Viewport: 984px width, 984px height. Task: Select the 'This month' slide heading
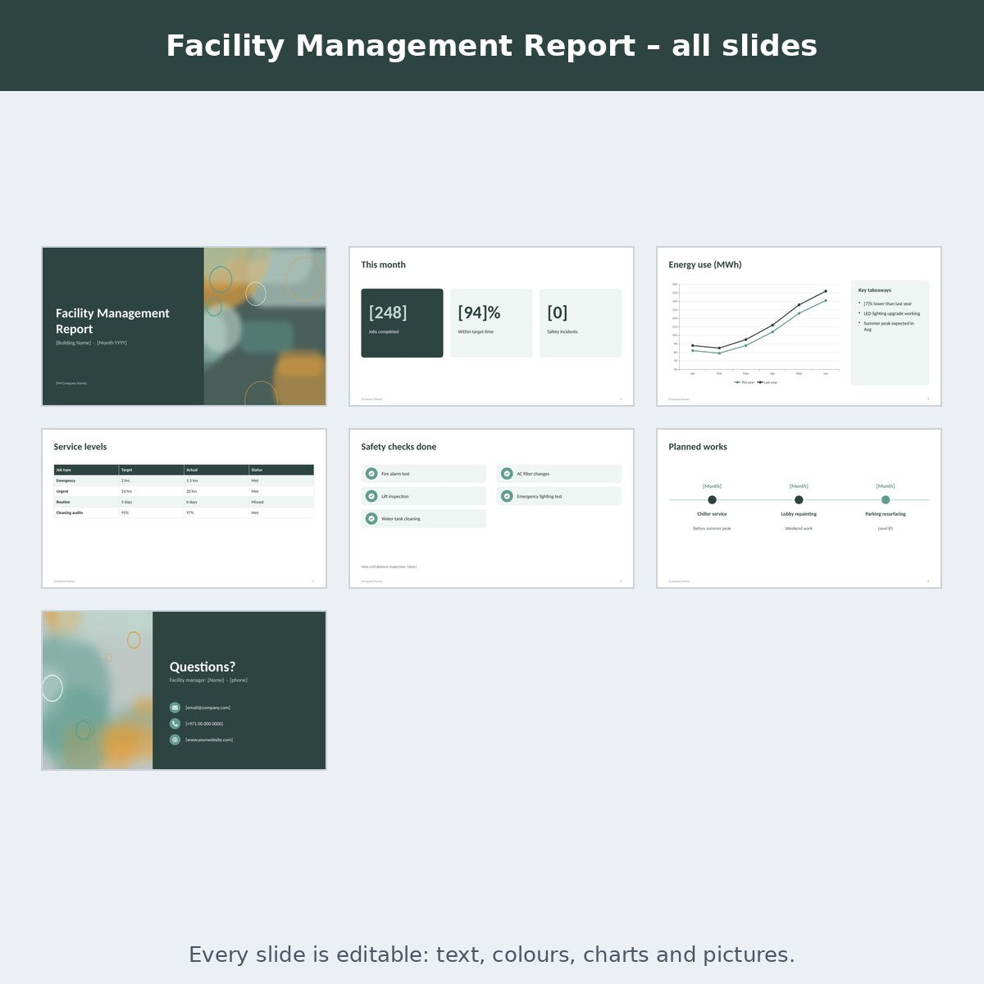383,265
